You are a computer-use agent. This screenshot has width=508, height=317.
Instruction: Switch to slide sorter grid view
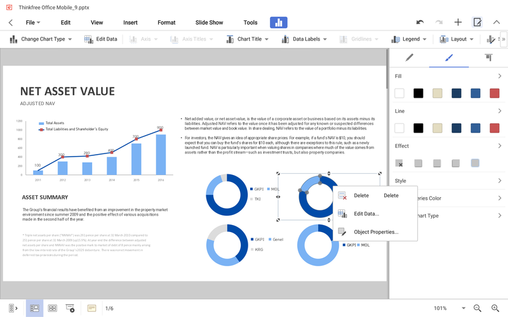pos(53,308)
